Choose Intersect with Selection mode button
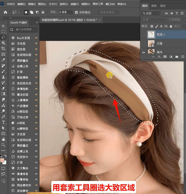This screenshot has width=186, height=194. point(43,12)
